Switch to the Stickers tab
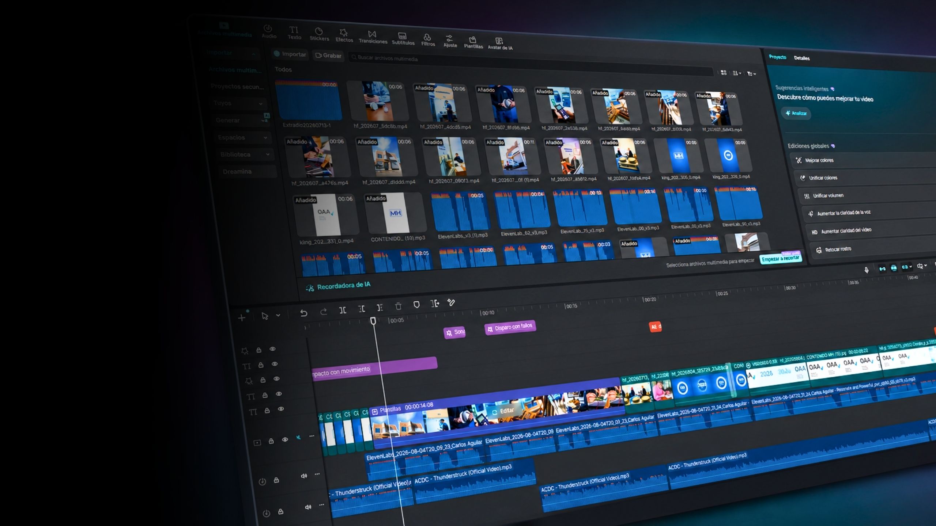The height and width of the screenshot is (526, 936). 319,34
